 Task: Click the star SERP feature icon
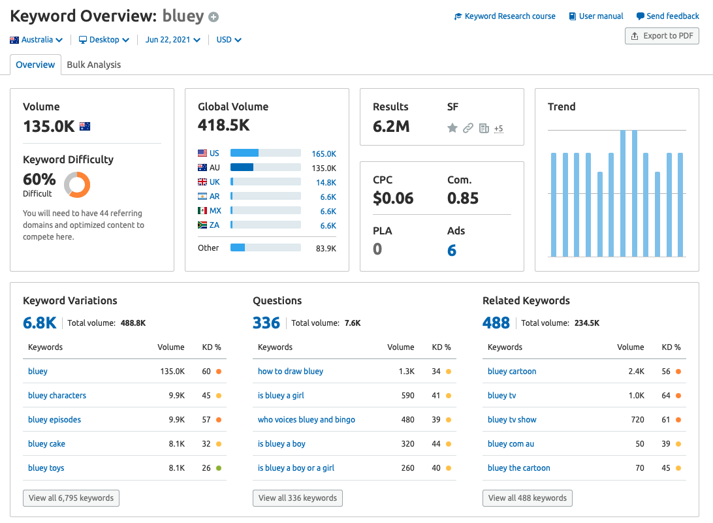pyautogui.click(x=452, y=128)
